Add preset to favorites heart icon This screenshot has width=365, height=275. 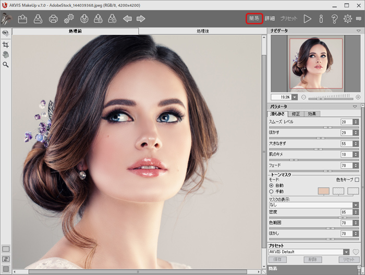[x=356, y=252]
